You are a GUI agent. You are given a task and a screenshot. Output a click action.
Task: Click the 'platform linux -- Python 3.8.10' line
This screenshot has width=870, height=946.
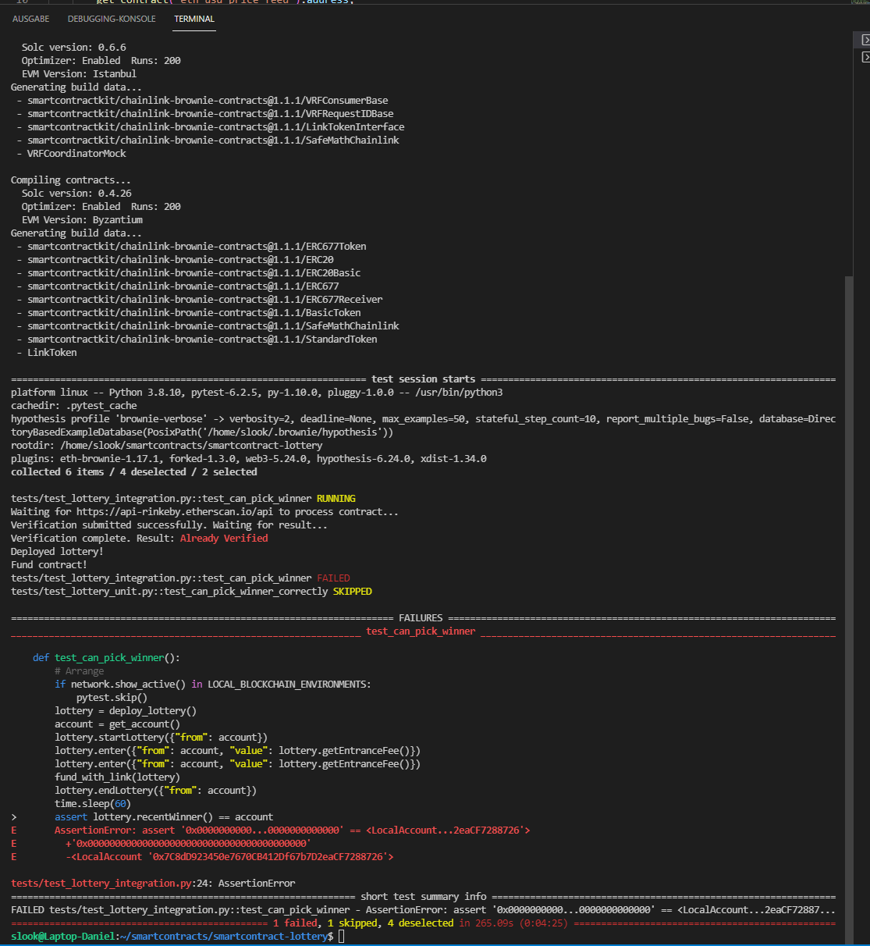[257, 393]
